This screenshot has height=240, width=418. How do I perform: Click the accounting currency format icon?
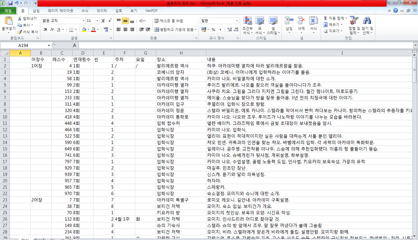pyautogui.click(x=203, y=29)
